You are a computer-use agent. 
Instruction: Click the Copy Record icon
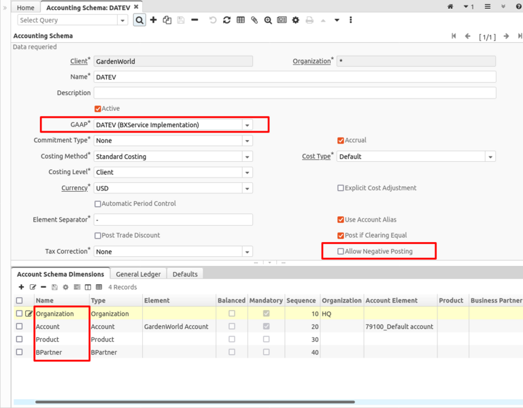pyautogui.click(x=167, y=20)
